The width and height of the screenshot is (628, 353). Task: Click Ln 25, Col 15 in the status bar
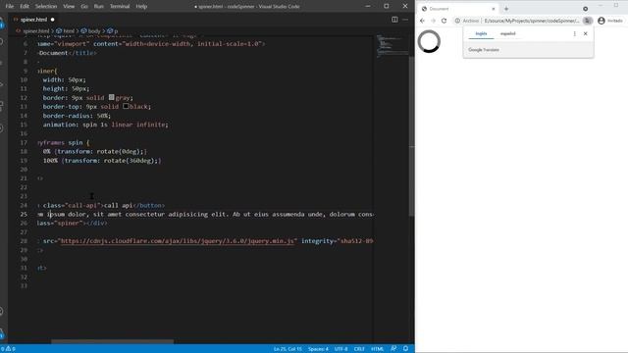[x=288, y=349]
